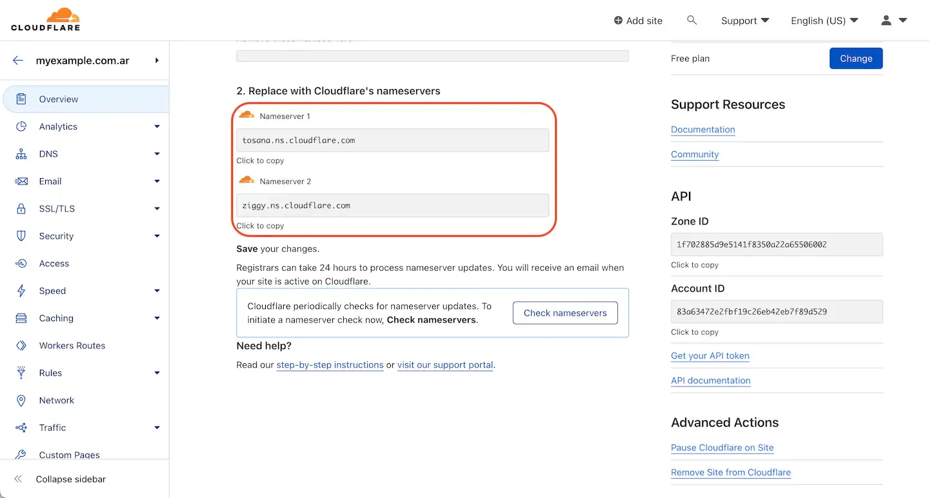This screenshot has height=498, width=929.
Task: Open the myexample.com.ar site switcher arrow
Action: pos(157,61)
